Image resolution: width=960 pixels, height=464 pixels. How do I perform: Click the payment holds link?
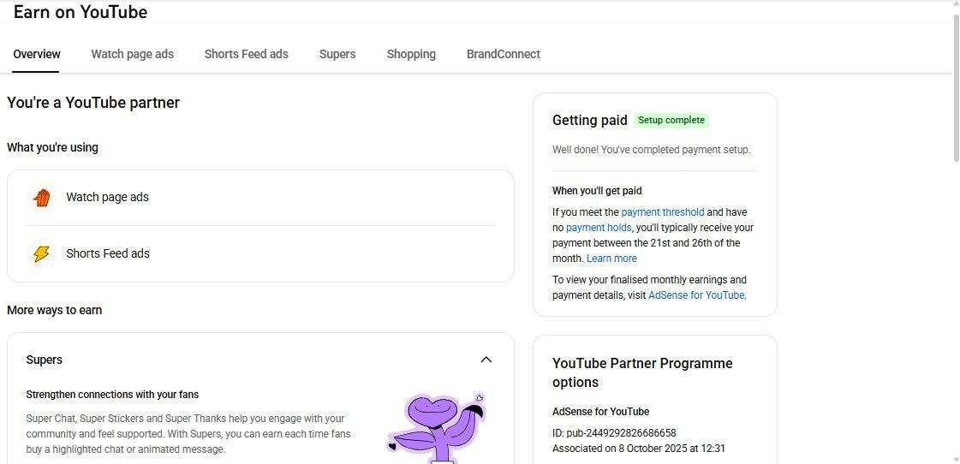(599, 228)
